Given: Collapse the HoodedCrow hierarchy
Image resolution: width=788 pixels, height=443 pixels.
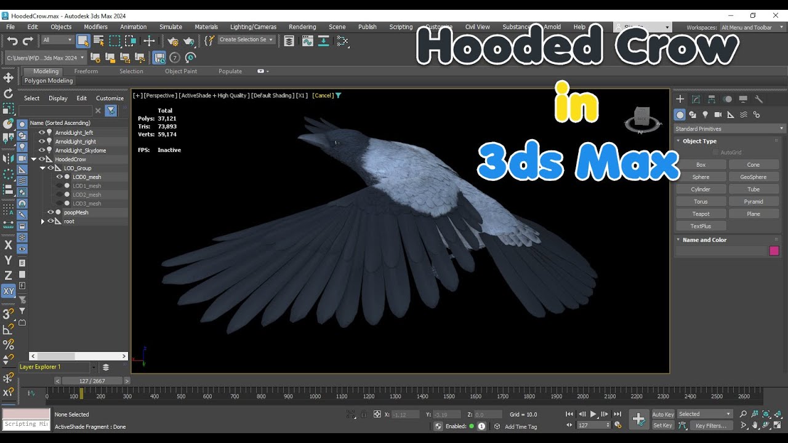Looking at the screenshot, I should [x=34, y=159].
